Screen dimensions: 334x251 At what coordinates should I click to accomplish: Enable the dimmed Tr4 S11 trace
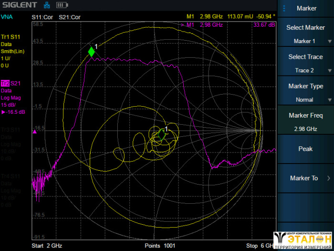[x=10, y=176]
